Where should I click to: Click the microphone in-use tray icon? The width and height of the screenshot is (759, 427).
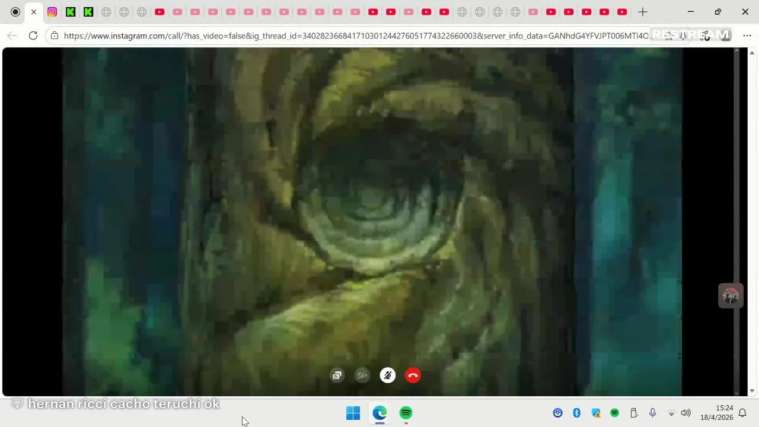tap(652, 413)
